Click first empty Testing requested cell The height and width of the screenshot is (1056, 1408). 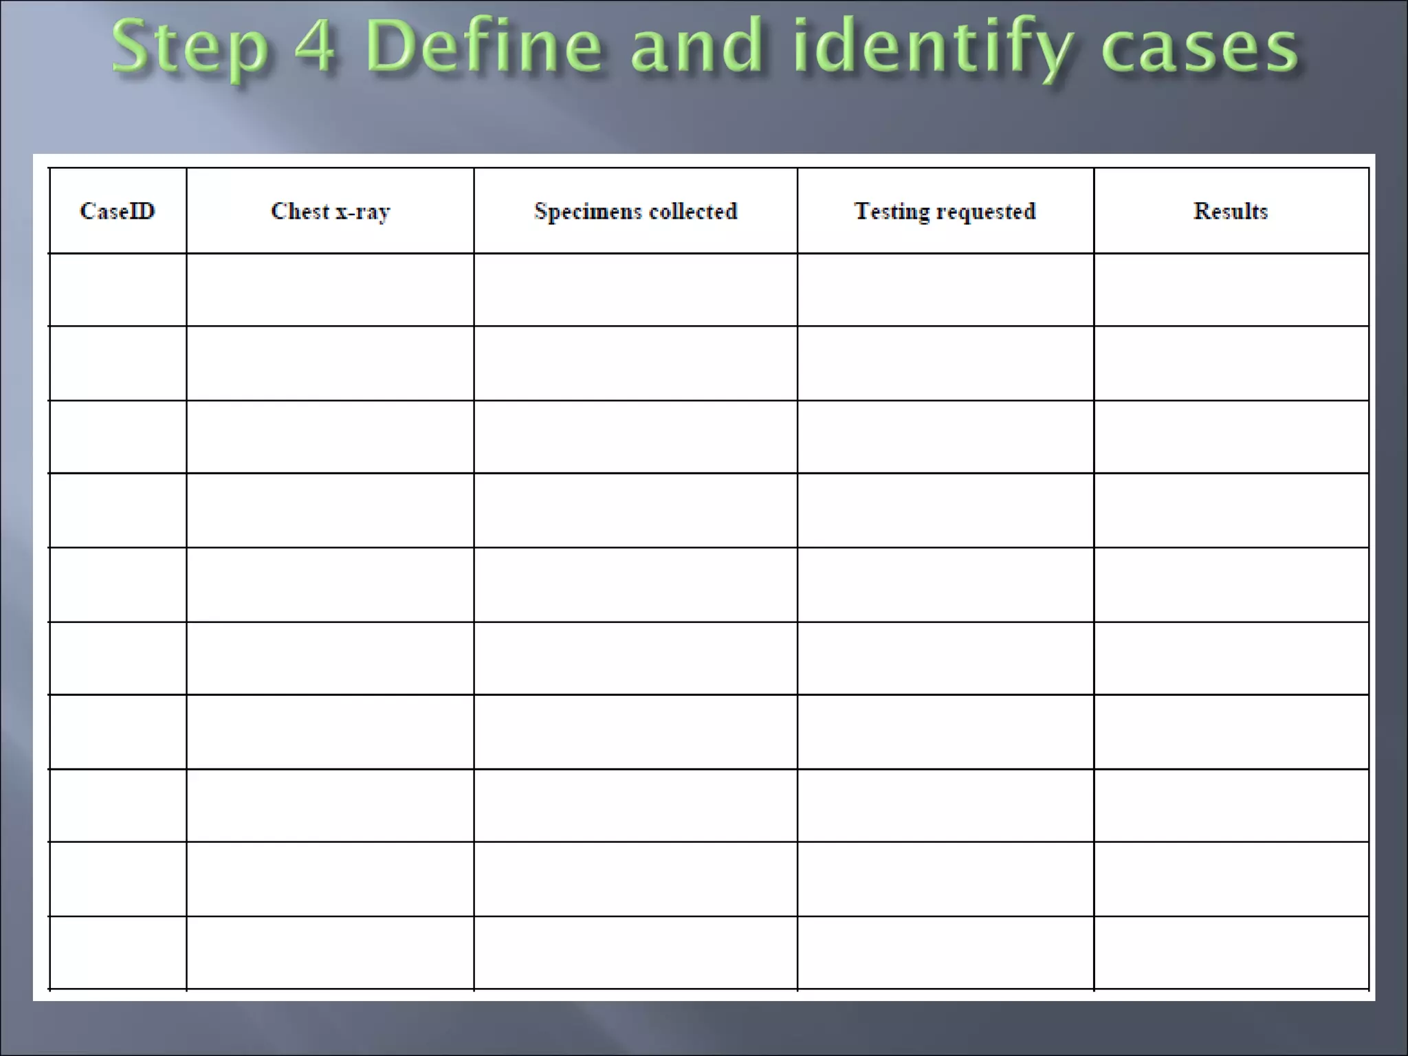click(945, 289)
